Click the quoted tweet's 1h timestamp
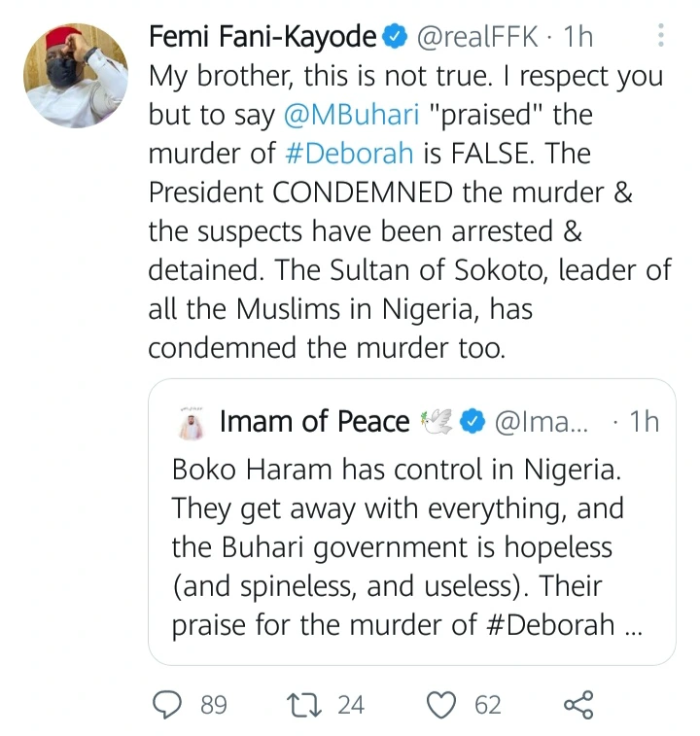This screenshot has width=700, height=736. 644,421
